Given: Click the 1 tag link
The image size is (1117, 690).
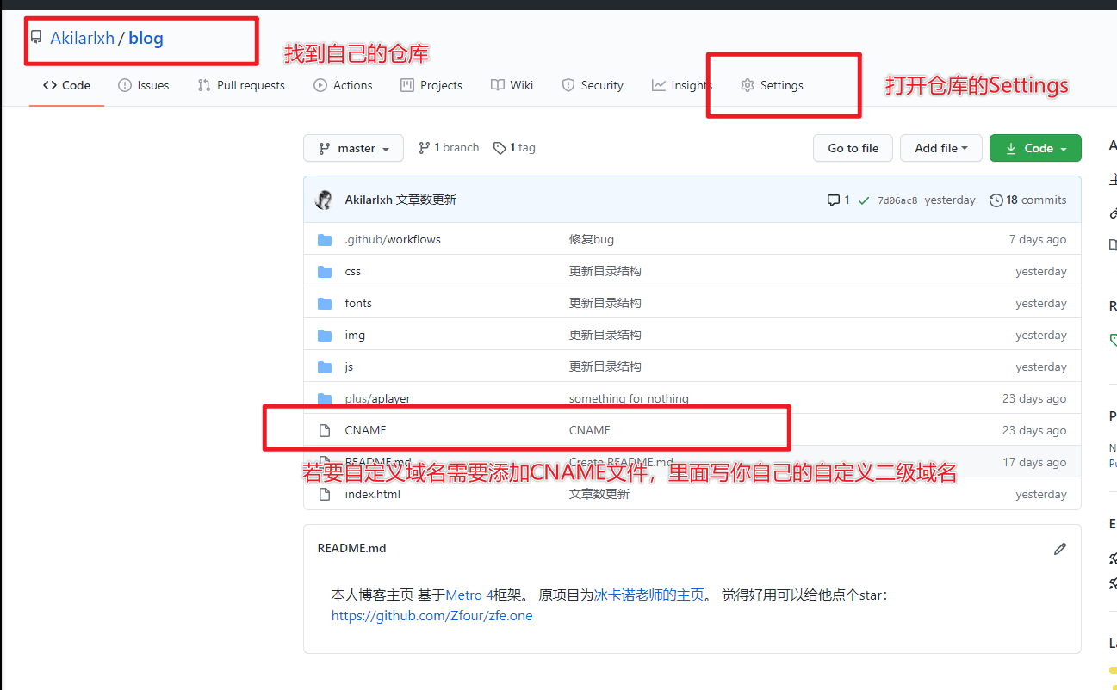Looking at the screenshot, I should coord(514,148).
